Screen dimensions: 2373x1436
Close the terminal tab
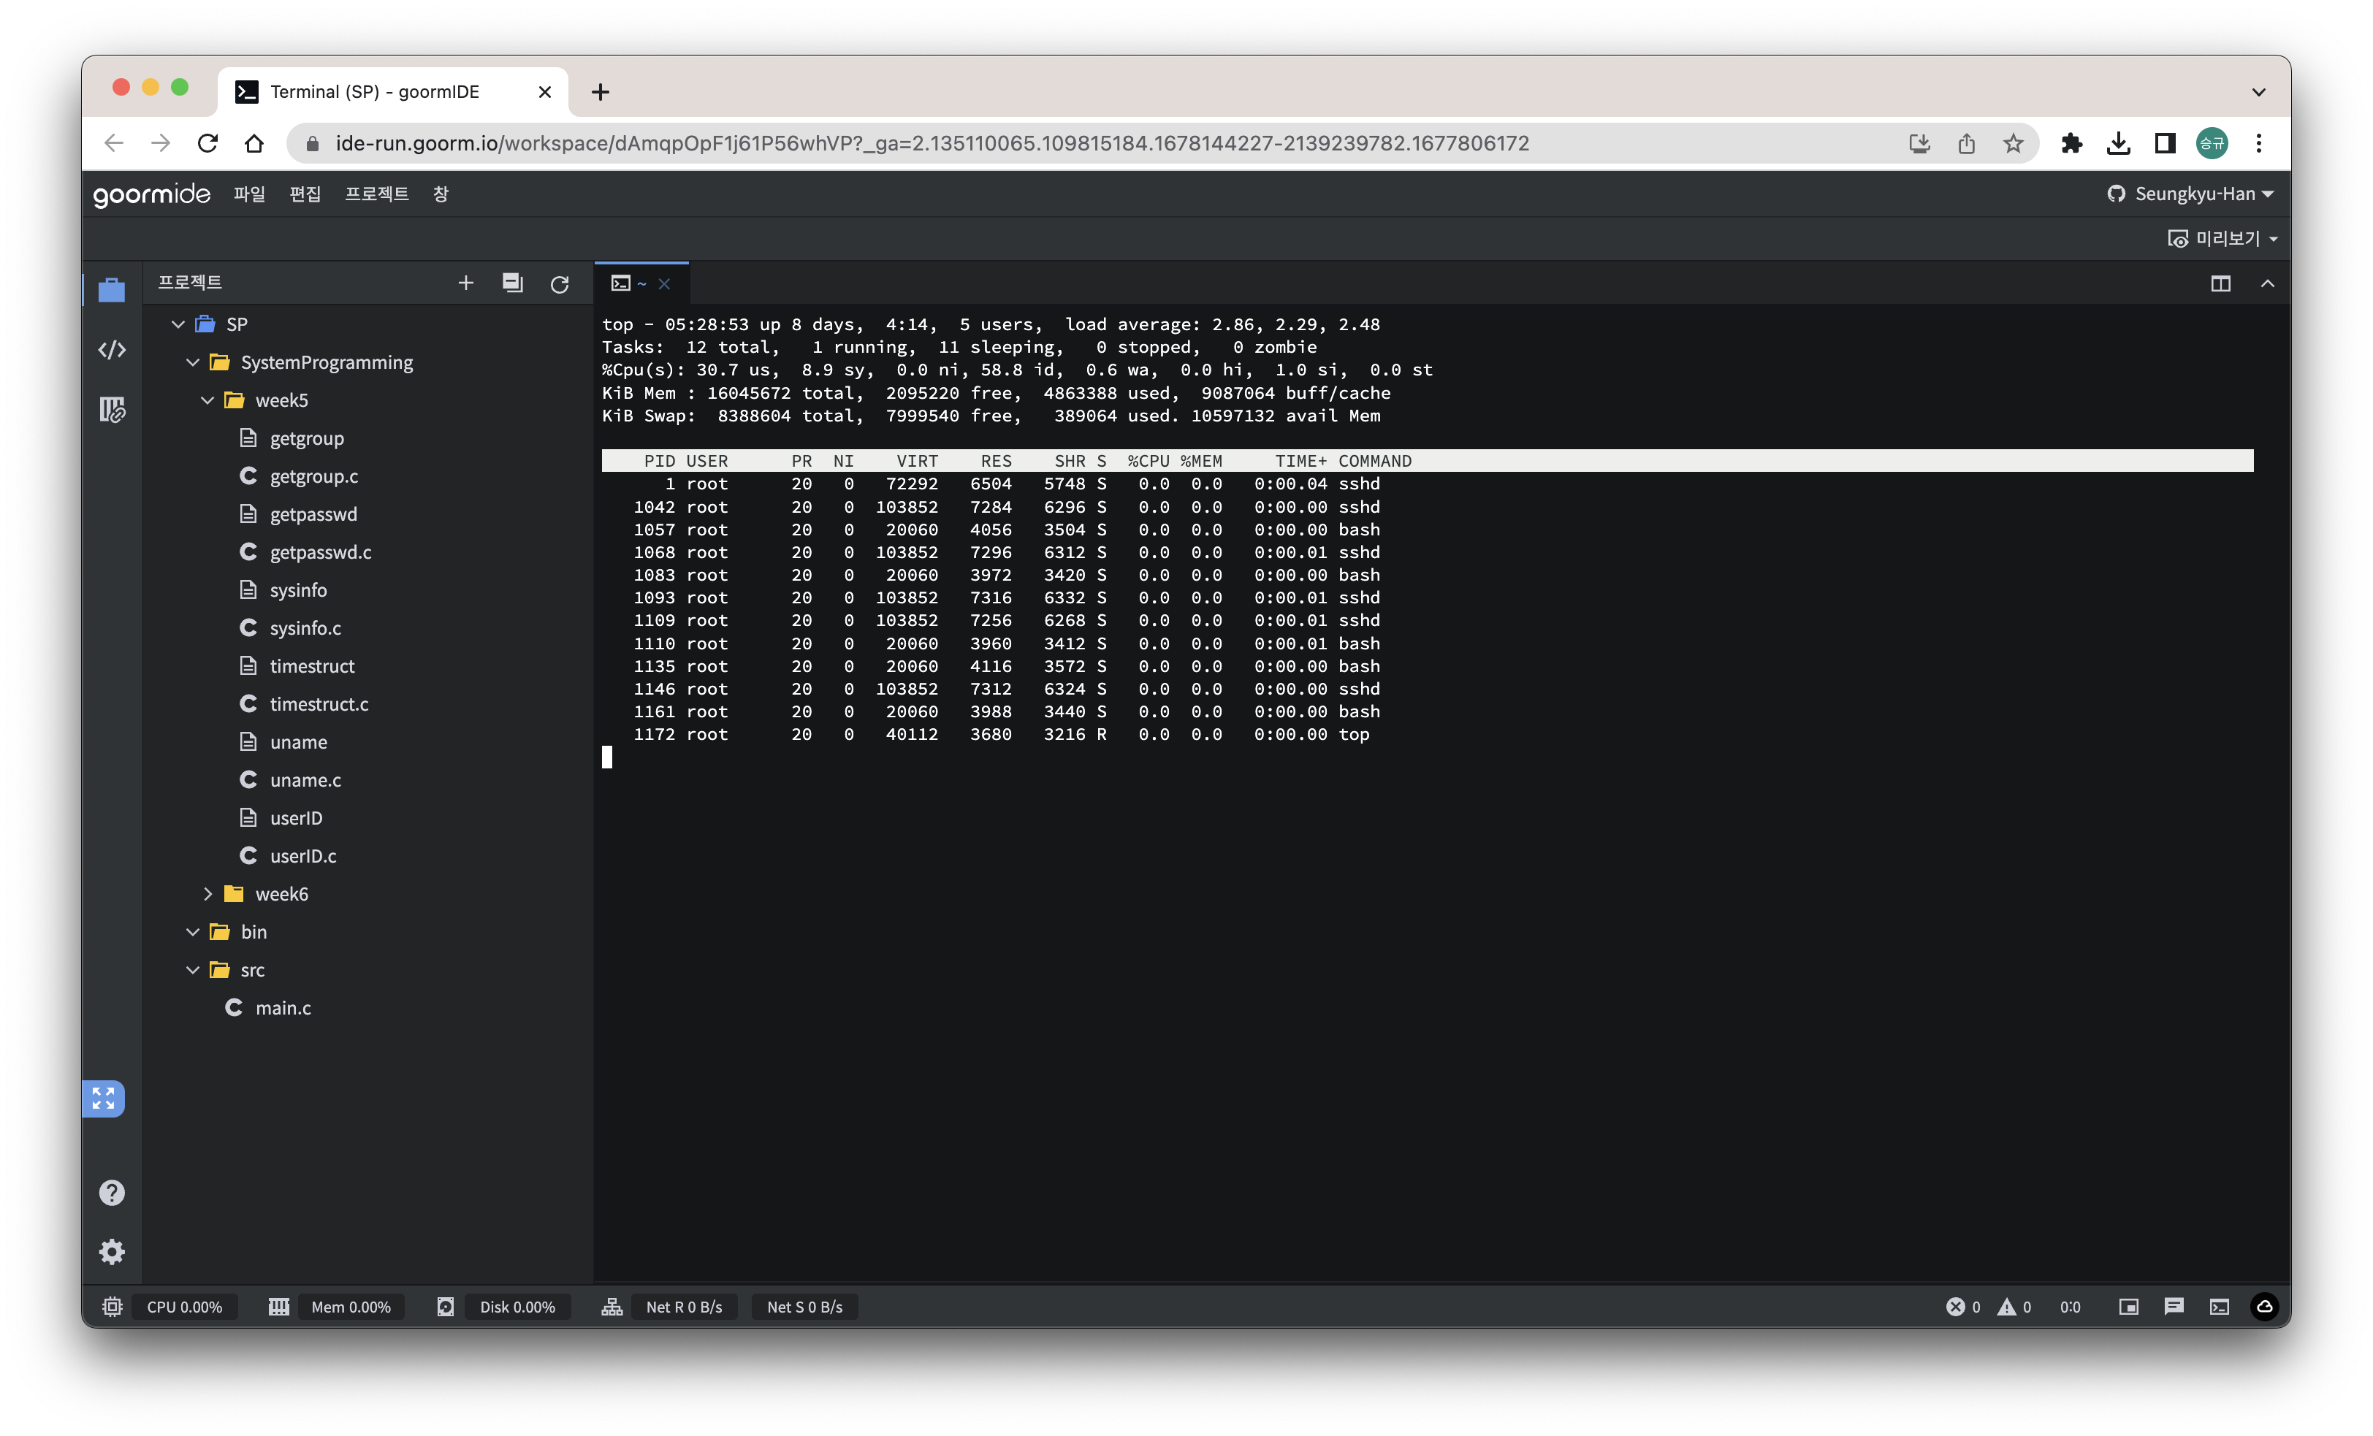(x=665, y=284)
